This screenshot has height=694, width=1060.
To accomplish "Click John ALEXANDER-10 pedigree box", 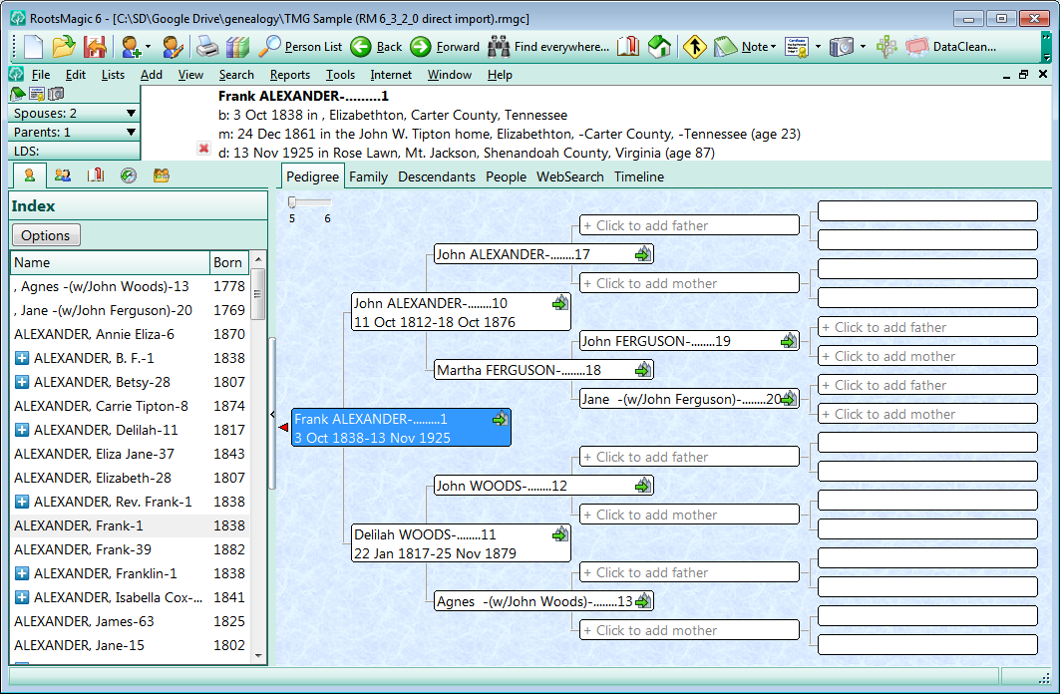I will pos(461,312).
